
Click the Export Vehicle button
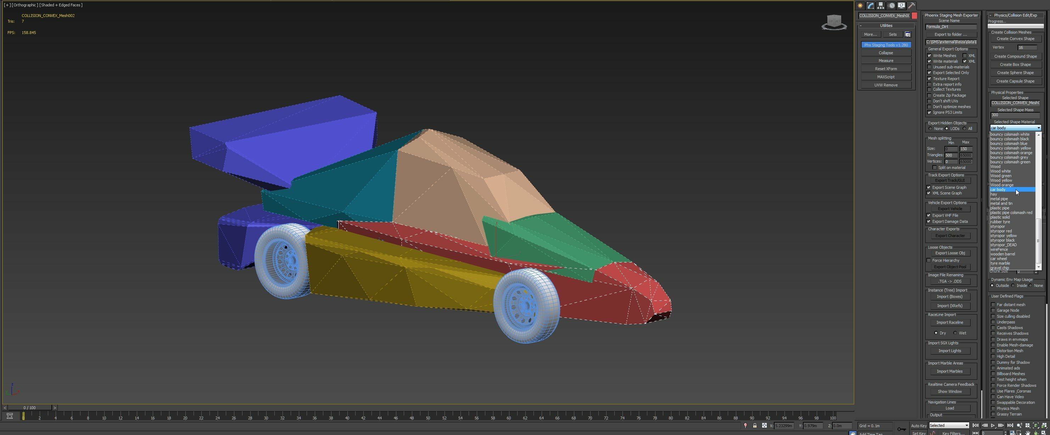point(950,209)
